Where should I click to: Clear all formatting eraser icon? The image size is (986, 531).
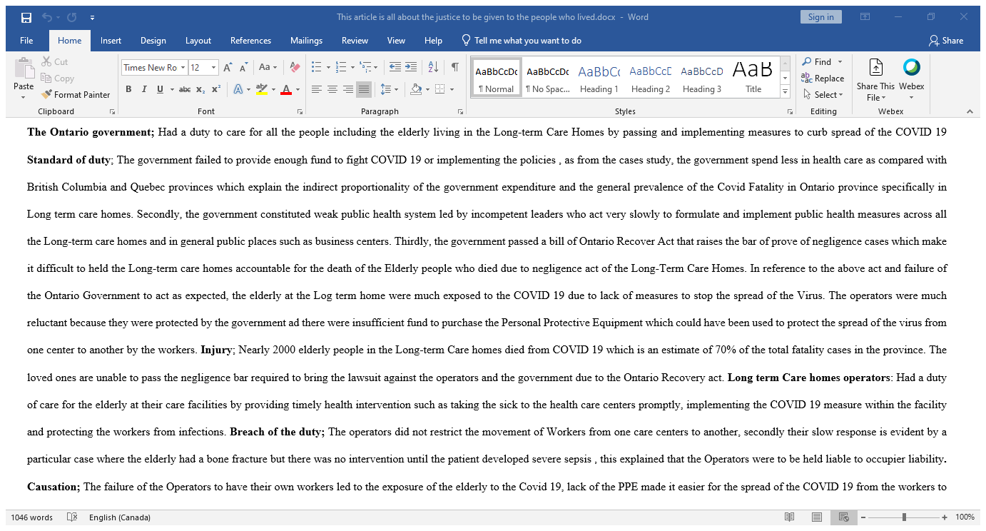point(295,68)
